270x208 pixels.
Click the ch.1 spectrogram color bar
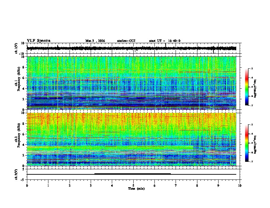(x=246, y=87)
